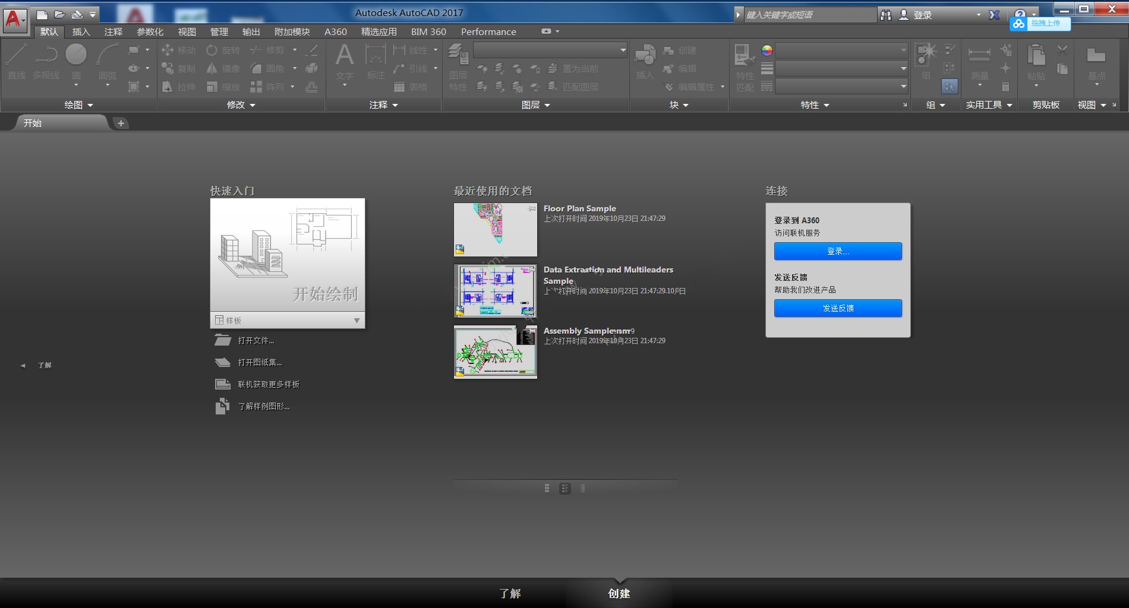Click the Measure (测量) tool
1129x608 pixels.
pyautogui.click(x=979, y=62)
